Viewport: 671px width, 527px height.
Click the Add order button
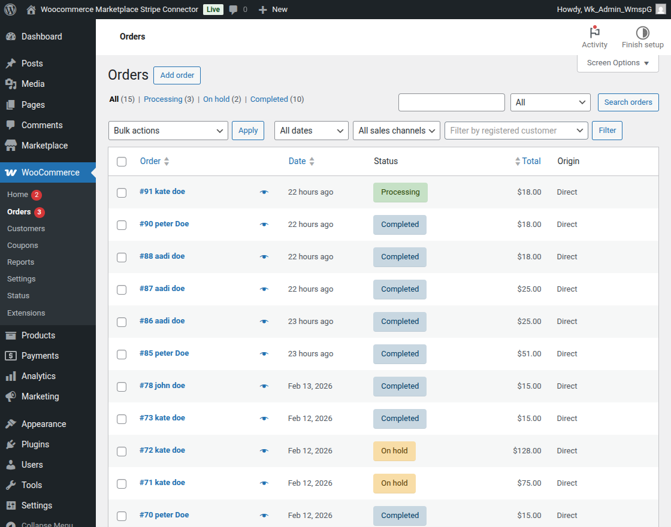tap(177, 75)
